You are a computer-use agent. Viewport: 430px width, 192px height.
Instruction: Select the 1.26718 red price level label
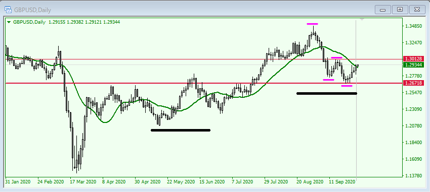(414, 83)
